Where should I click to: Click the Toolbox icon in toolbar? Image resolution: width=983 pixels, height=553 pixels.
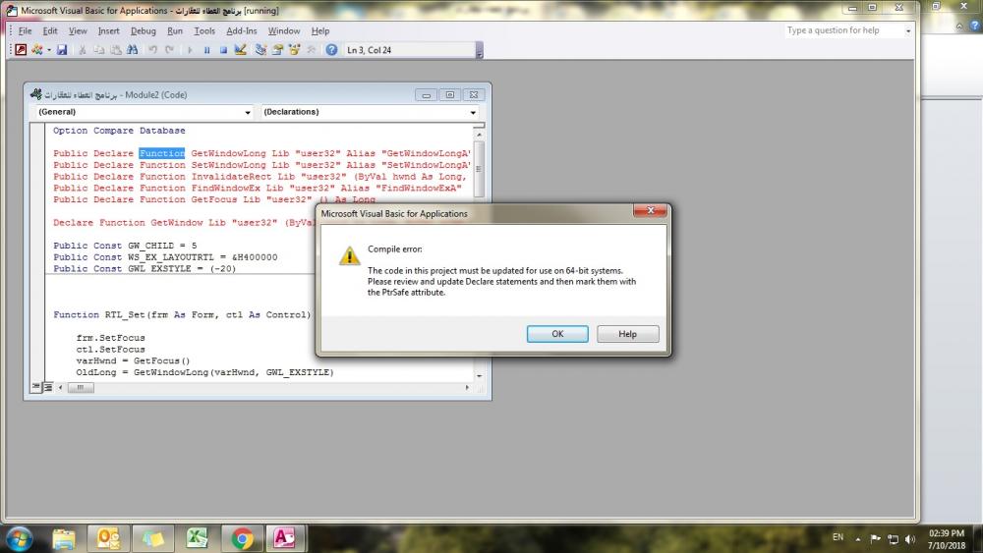[x=311, y=49]
